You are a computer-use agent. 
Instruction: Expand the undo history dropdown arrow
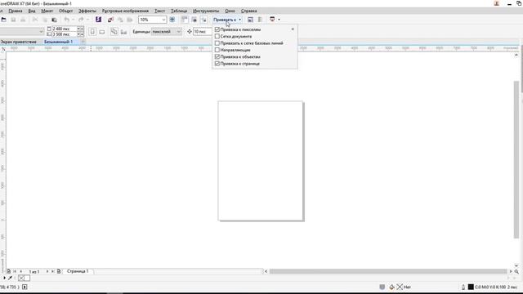tap(73, 20)
